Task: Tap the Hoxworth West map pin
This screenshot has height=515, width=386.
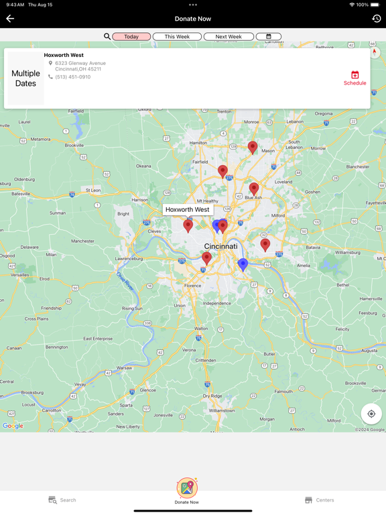Action: (188, 226)
